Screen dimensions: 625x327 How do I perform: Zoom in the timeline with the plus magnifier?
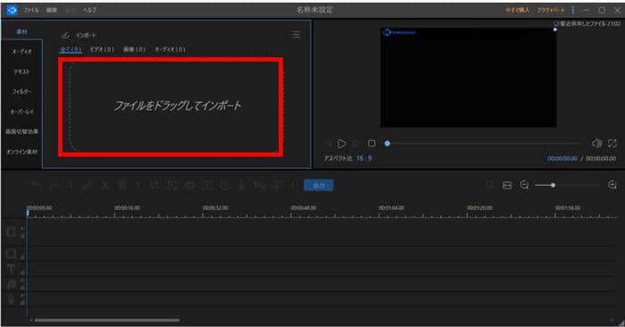coord(612,185)
